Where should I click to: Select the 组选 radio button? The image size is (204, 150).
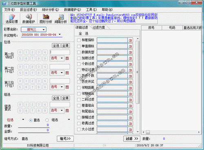47,120
